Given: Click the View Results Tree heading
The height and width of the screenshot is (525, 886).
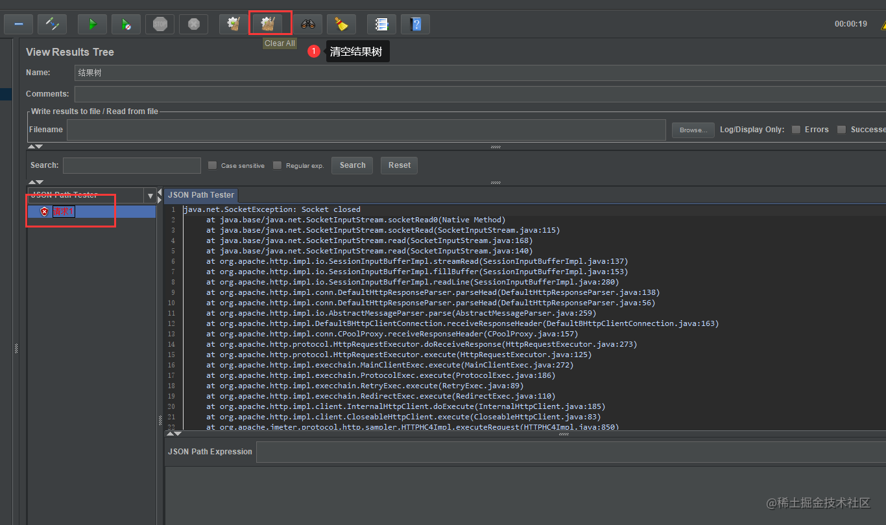Looking at the screenshot, I should 70,52.
